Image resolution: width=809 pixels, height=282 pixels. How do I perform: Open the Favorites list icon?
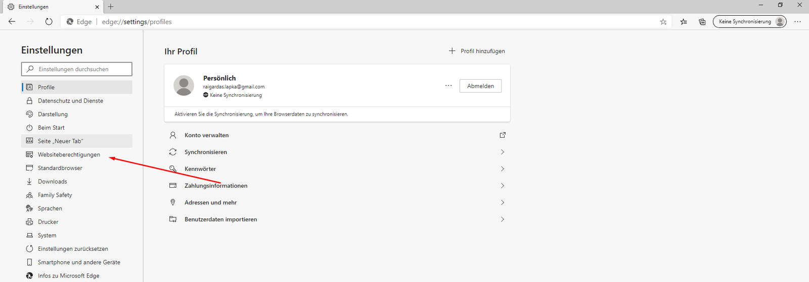coord(684,22)
